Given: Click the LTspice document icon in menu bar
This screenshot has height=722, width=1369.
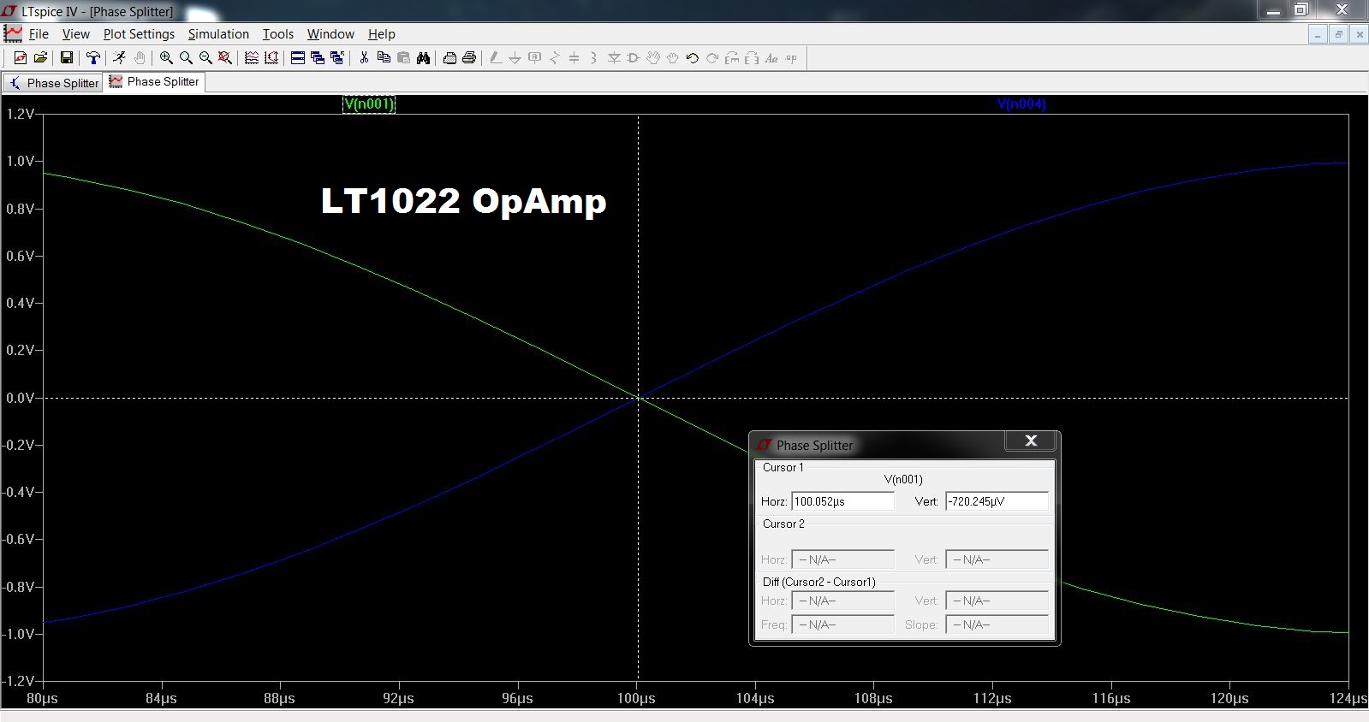Looking at the screenshot, I should (13, 33).
